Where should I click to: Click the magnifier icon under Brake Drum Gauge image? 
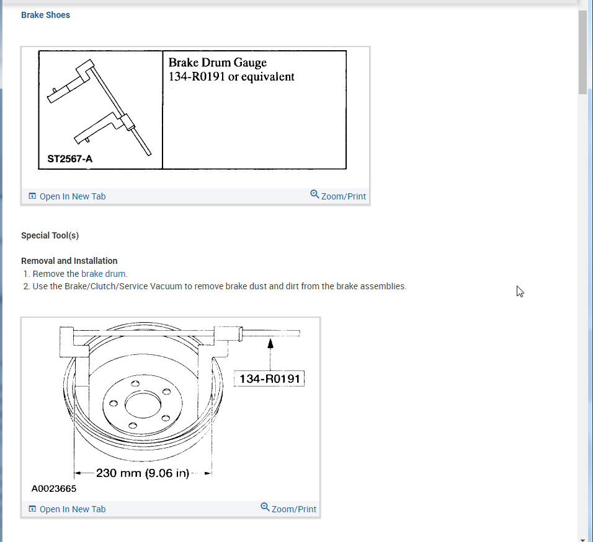[x=314, y=195]
